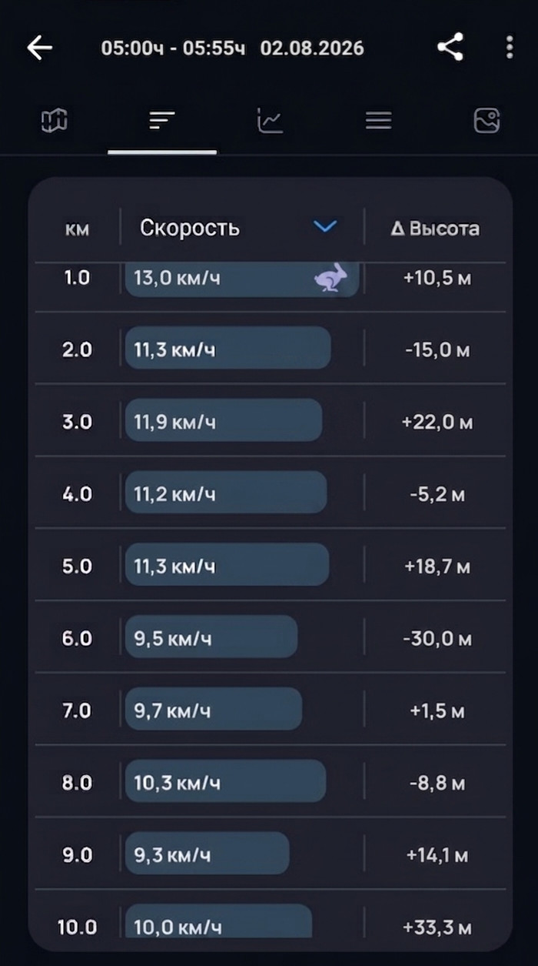The width and height of the screenshot is (538, 966).
Task: Switch to the map tab icon
Action: pos(55,120)
